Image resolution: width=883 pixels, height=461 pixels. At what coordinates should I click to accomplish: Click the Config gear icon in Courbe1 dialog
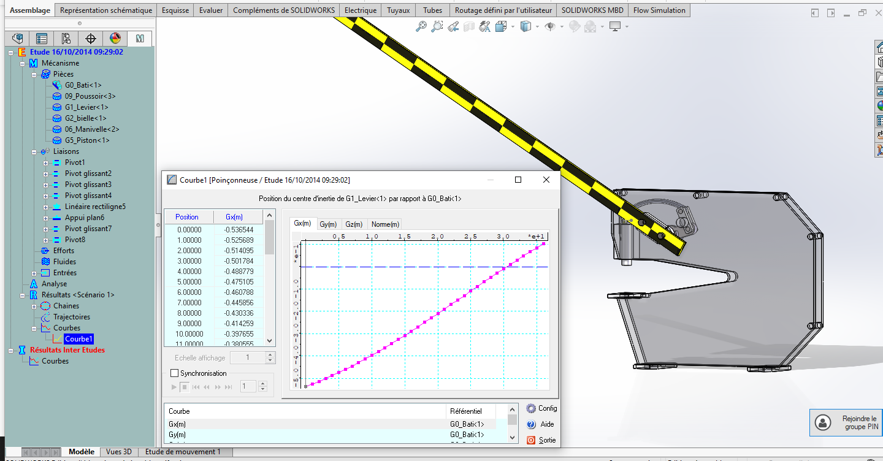tap(531, 408)
